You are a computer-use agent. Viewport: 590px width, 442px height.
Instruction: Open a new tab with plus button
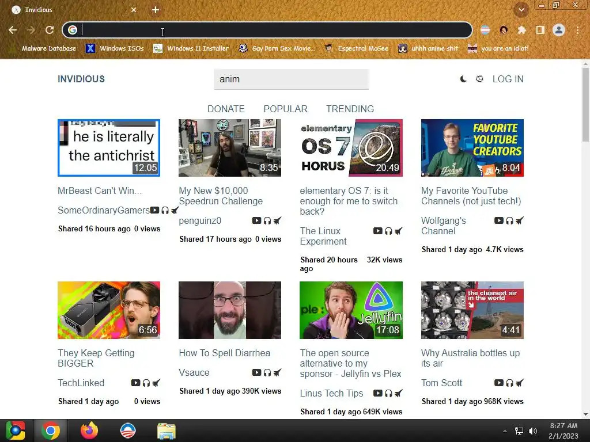click(x=156, y=10)
